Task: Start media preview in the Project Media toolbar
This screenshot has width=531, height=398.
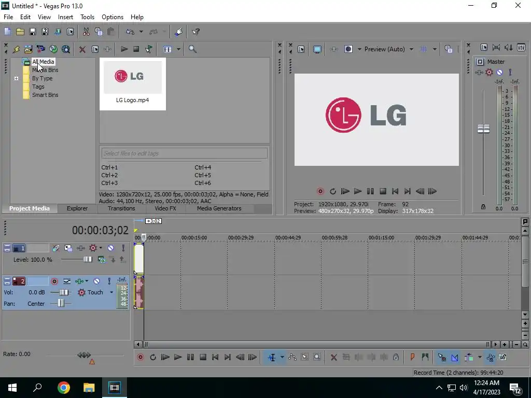Action: coord(124,49)
